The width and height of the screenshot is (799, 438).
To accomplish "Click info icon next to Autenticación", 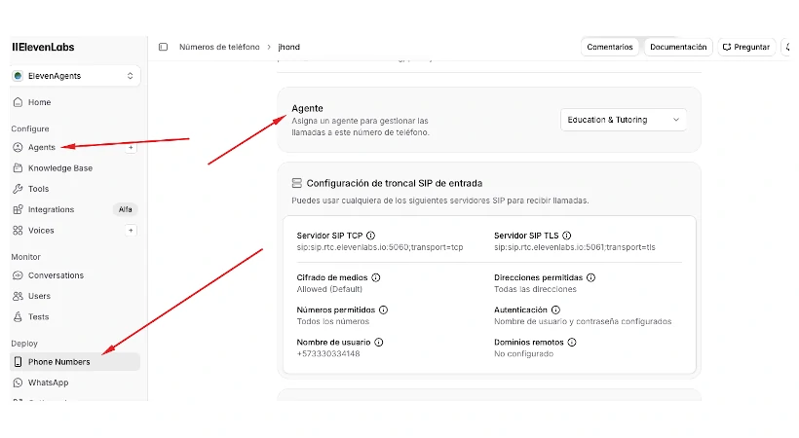I will (x=556, y=310).
